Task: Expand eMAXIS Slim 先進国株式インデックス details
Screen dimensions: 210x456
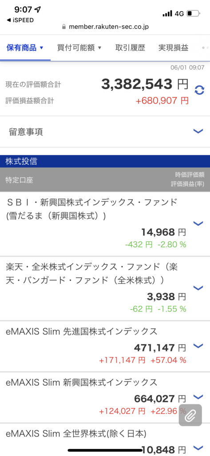Action: pyautogui.click(x=198, y=346)
